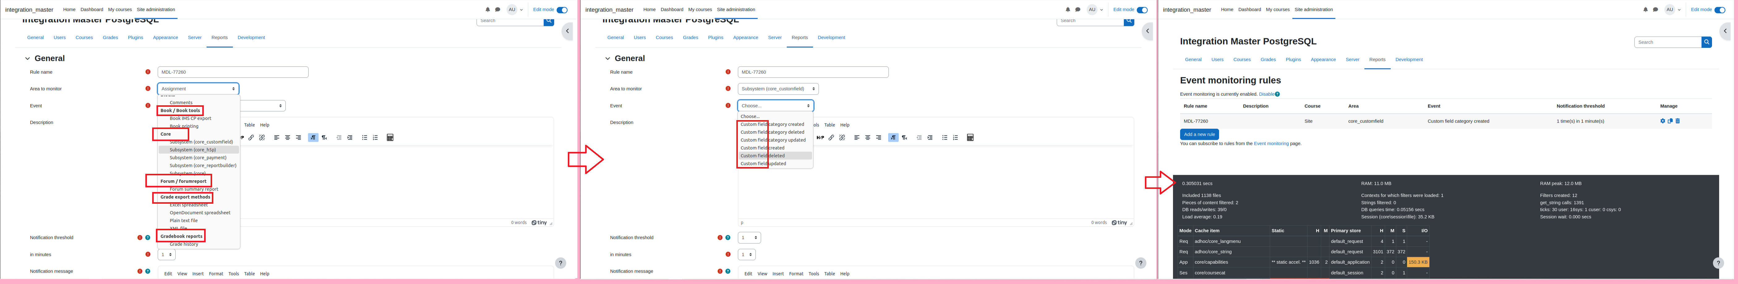Open settings gear for rule MDL-77260
Viewport: 1738px width, 284px height.
point(1663,121)
